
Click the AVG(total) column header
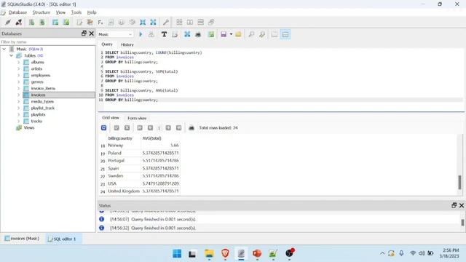[151, 138]
